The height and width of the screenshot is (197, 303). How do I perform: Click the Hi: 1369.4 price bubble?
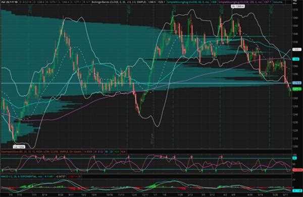tap(238, 7)
